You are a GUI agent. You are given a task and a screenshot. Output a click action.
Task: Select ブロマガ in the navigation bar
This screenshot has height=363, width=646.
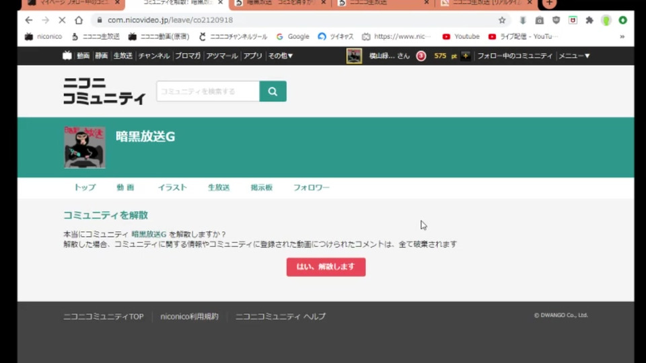[x=188, y=56]
